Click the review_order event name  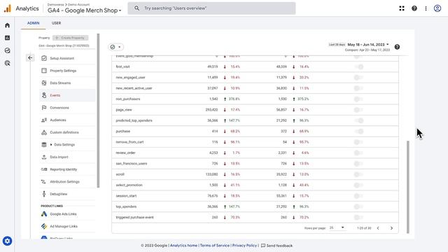tap(125, 153)
